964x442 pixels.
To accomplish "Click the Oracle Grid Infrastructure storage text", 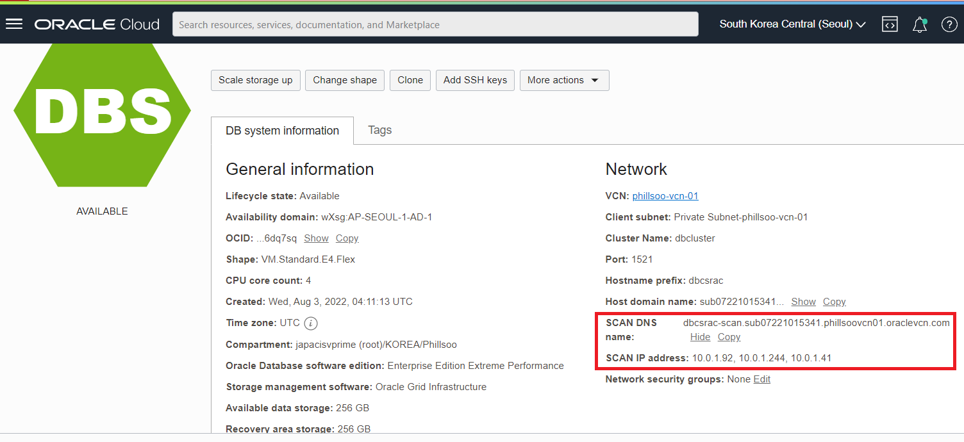I will coord(431,387).
